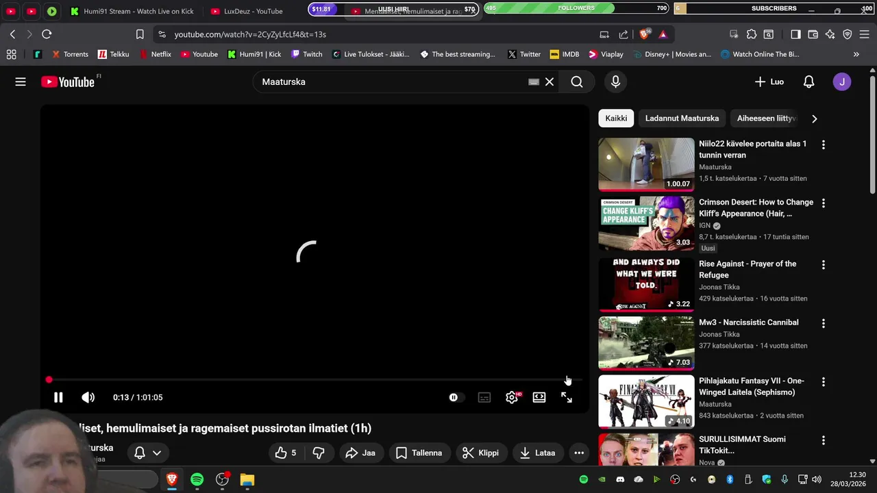
Task: Open options for SURULLISIMMAT Suomi TikTokit
Action: 823,440
